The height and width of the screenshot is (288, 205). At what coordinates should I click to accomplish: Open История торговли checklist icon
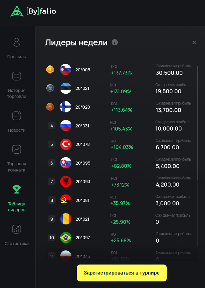point(17,76)
